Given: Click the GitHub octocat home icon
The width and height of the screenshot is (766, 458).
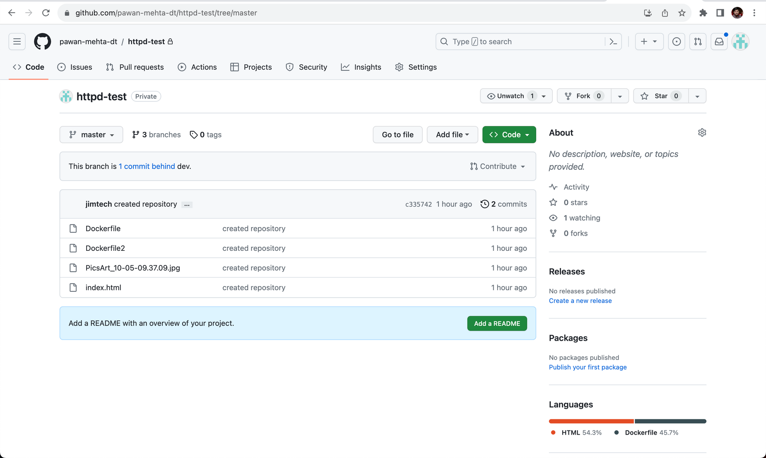Looking at the screenshot, I should [x=43, y=41].
